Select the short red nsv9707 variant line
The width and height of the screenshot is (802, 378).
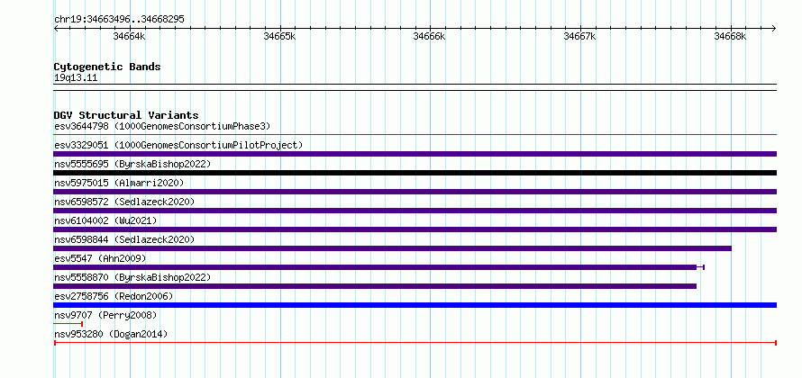(x=68, y=324)
